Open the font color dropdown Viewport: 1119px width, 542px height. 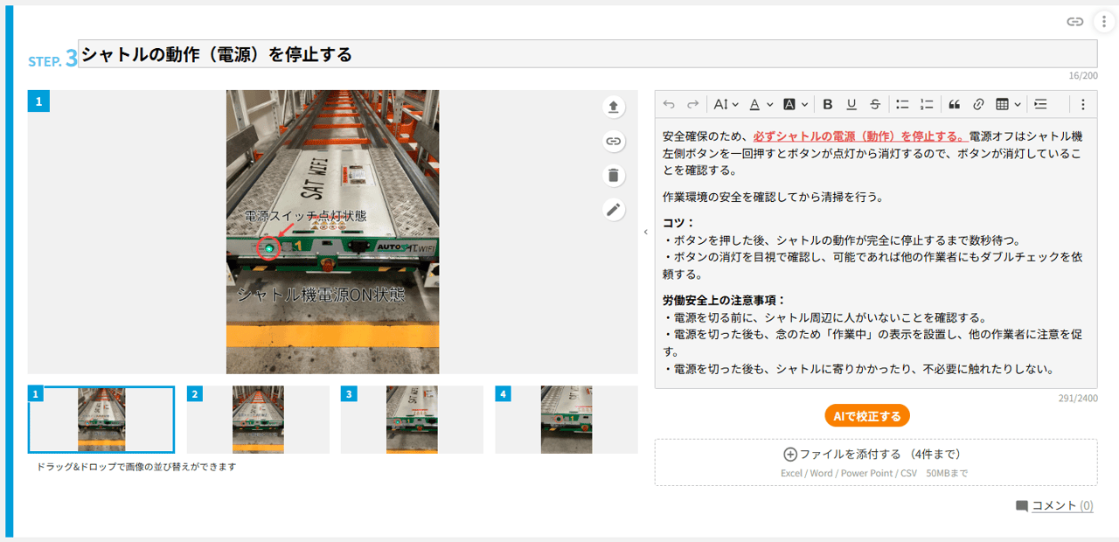[761, 104]
